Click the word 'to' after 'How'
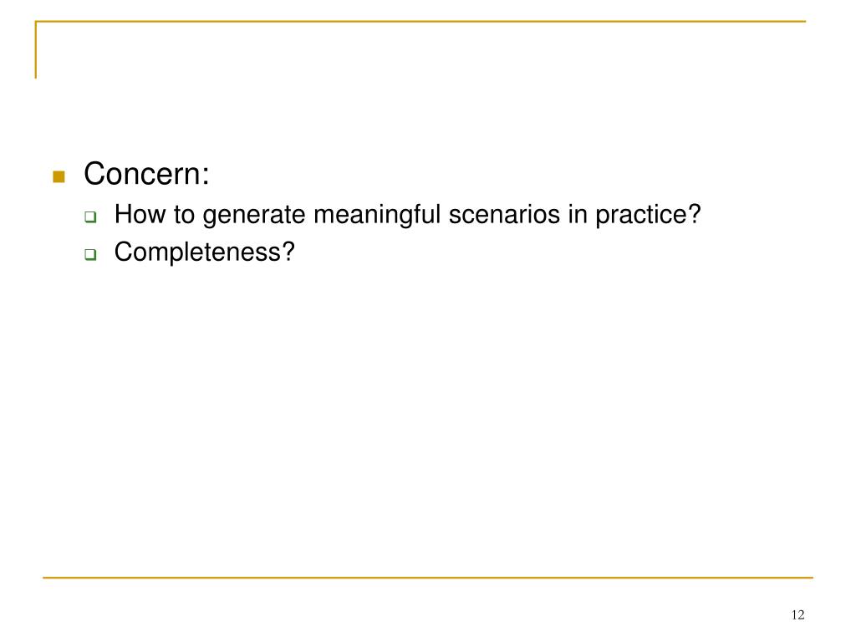The image size is (856, 642). click(184, 214)
